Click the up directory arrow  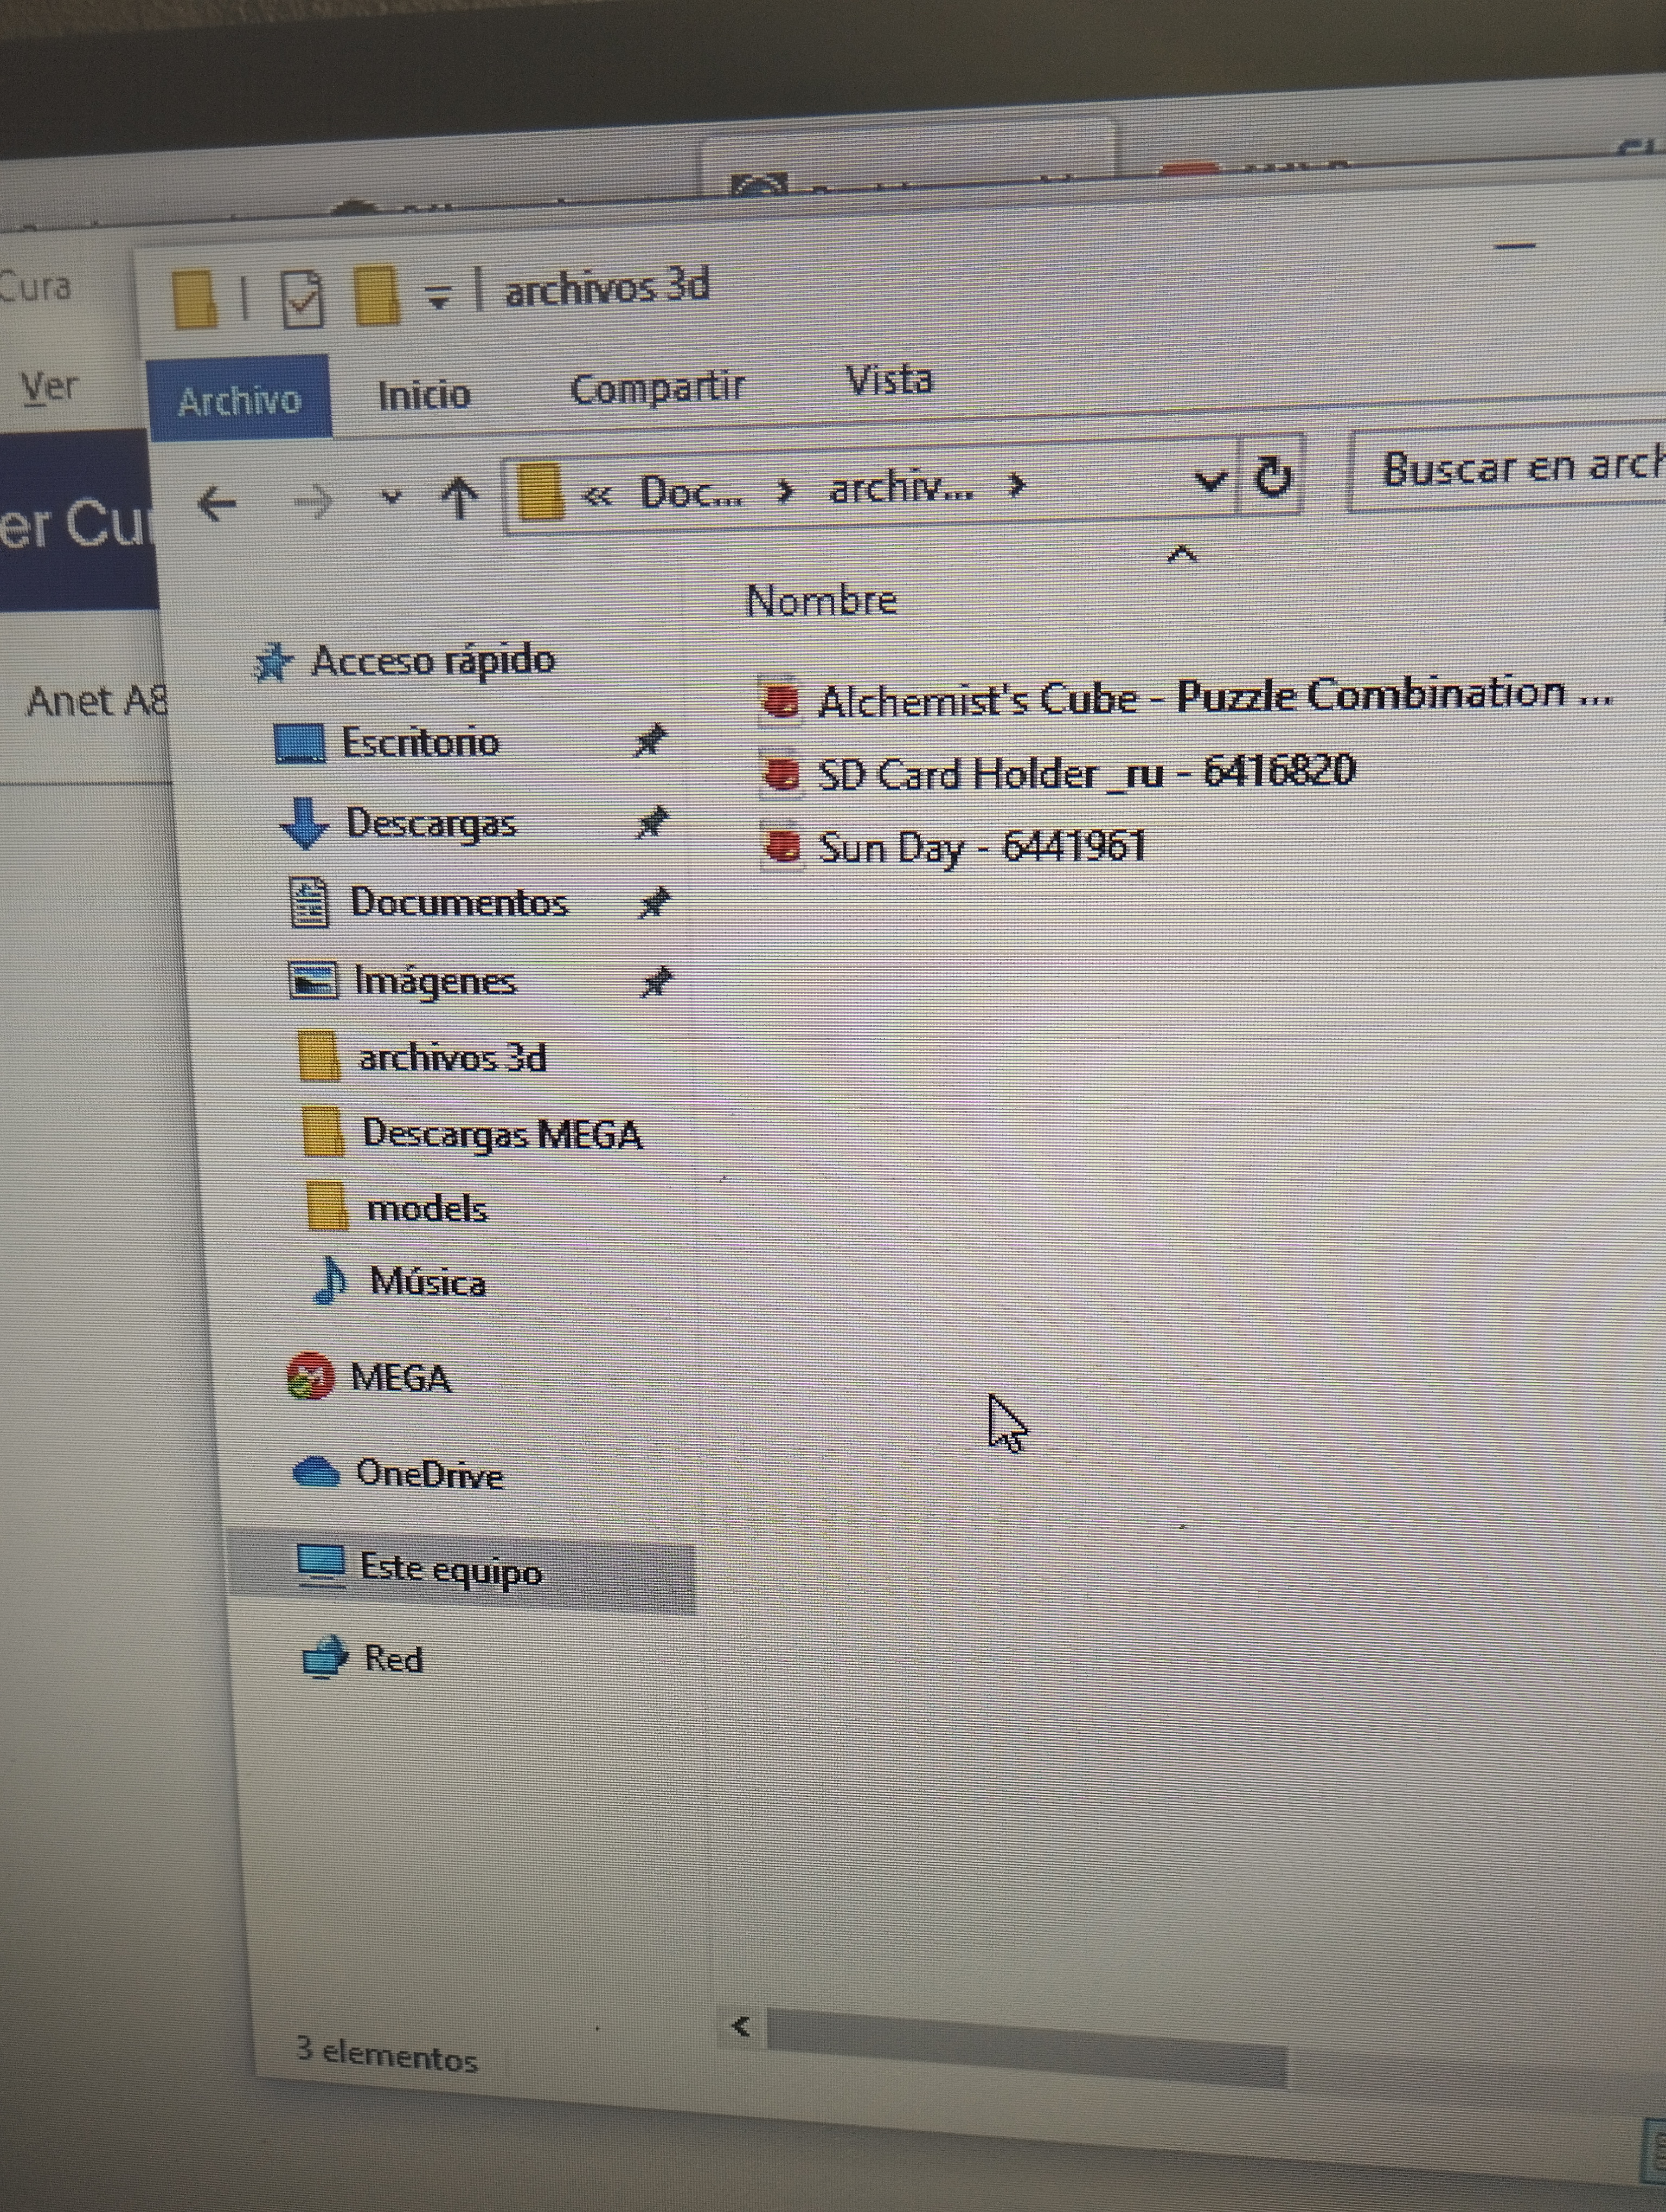pos(459,497)
